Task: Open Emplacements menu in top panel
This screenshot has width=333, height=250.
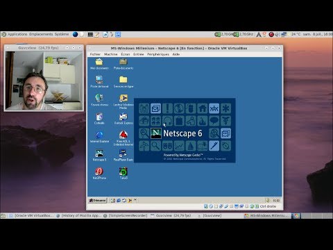Action: tap(41, 34)
